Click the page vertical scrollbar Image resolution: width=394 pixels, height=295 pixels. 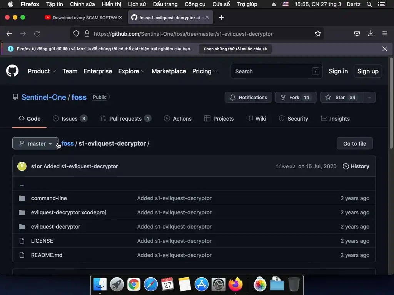point(391,103)
